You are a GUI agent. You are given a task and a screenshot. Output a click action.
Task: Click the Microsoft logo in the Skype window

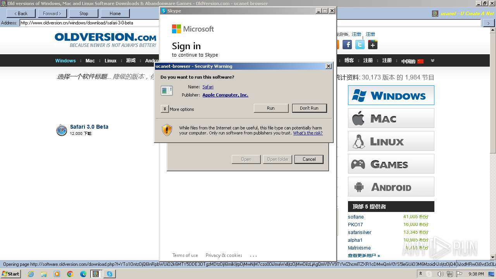tap(193, 29)
